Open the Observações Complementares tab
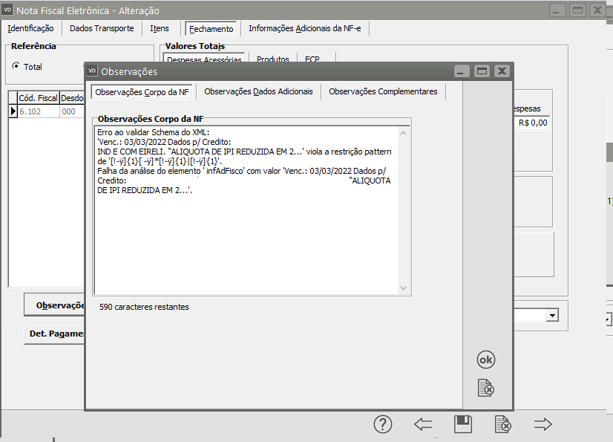The image size is (613, 442). tap(383, 91)
